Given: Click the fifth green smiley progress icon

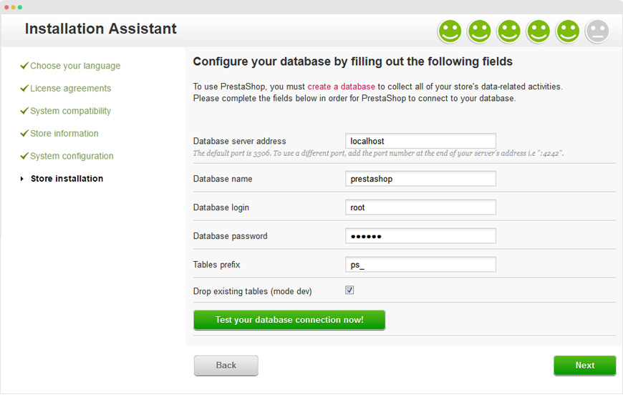Looking at the screenshot, I should click(567, 31).
